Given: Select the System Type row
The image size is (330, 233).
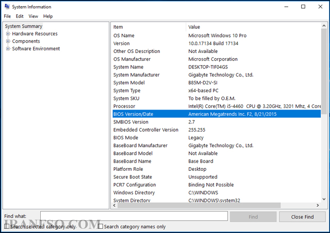Looking at the screenshot, I should click(x=217, y=91).
